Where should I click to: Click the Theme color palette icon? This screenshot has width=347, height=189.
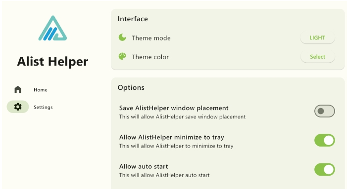tap(122, 56)
